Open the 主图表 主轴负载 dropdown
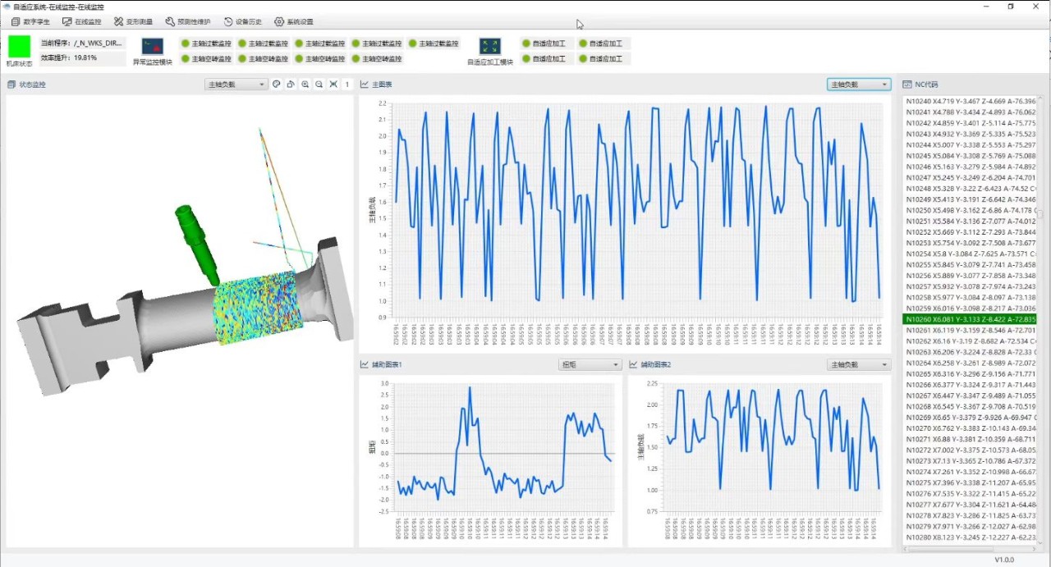The image size is (1051, 567). pyautogui.click(x=858, y=85)
